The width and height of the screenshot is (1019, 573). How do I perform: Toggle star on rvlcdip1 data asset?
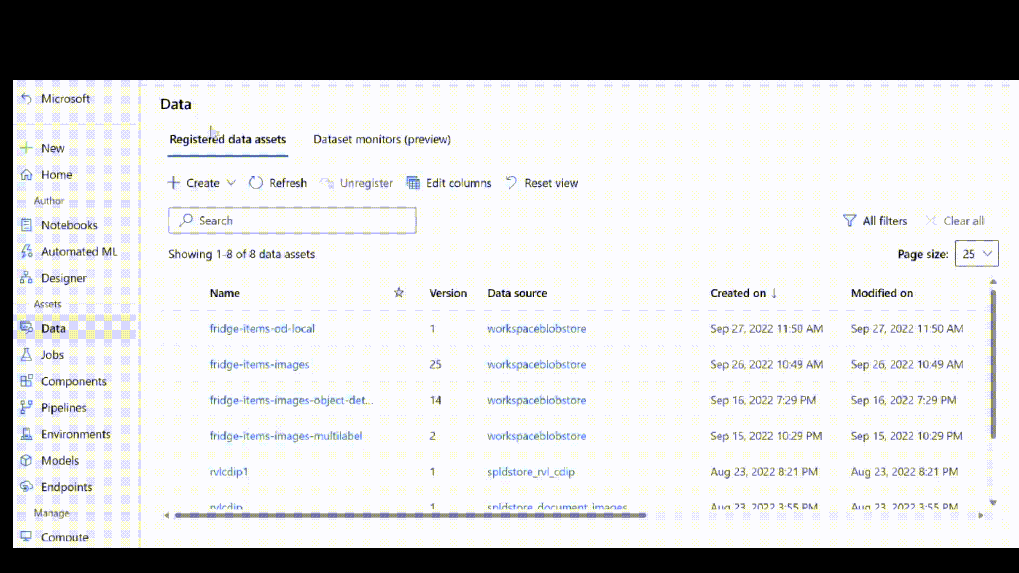(398, 472)
